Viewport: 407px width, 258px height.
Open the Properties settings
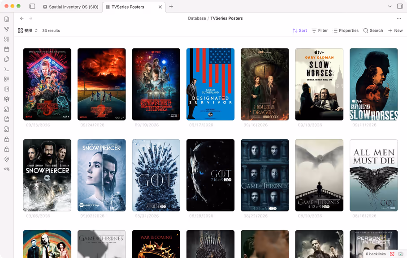click(346, 30)
